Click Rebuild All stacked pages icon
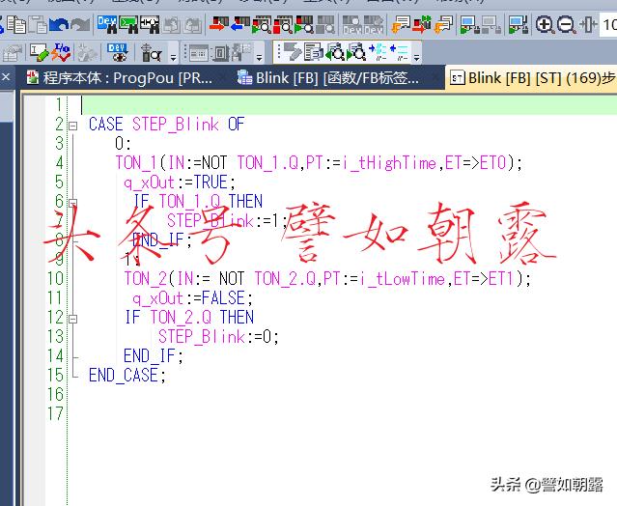The height and width of the screenshot is (506, 617). pyautogui.click(x=443, y=24)
